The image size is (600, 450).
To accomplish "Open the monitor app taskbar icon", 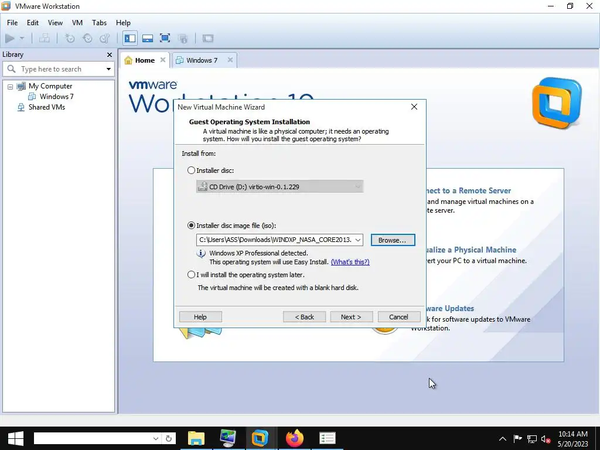I will click(228, 438).
